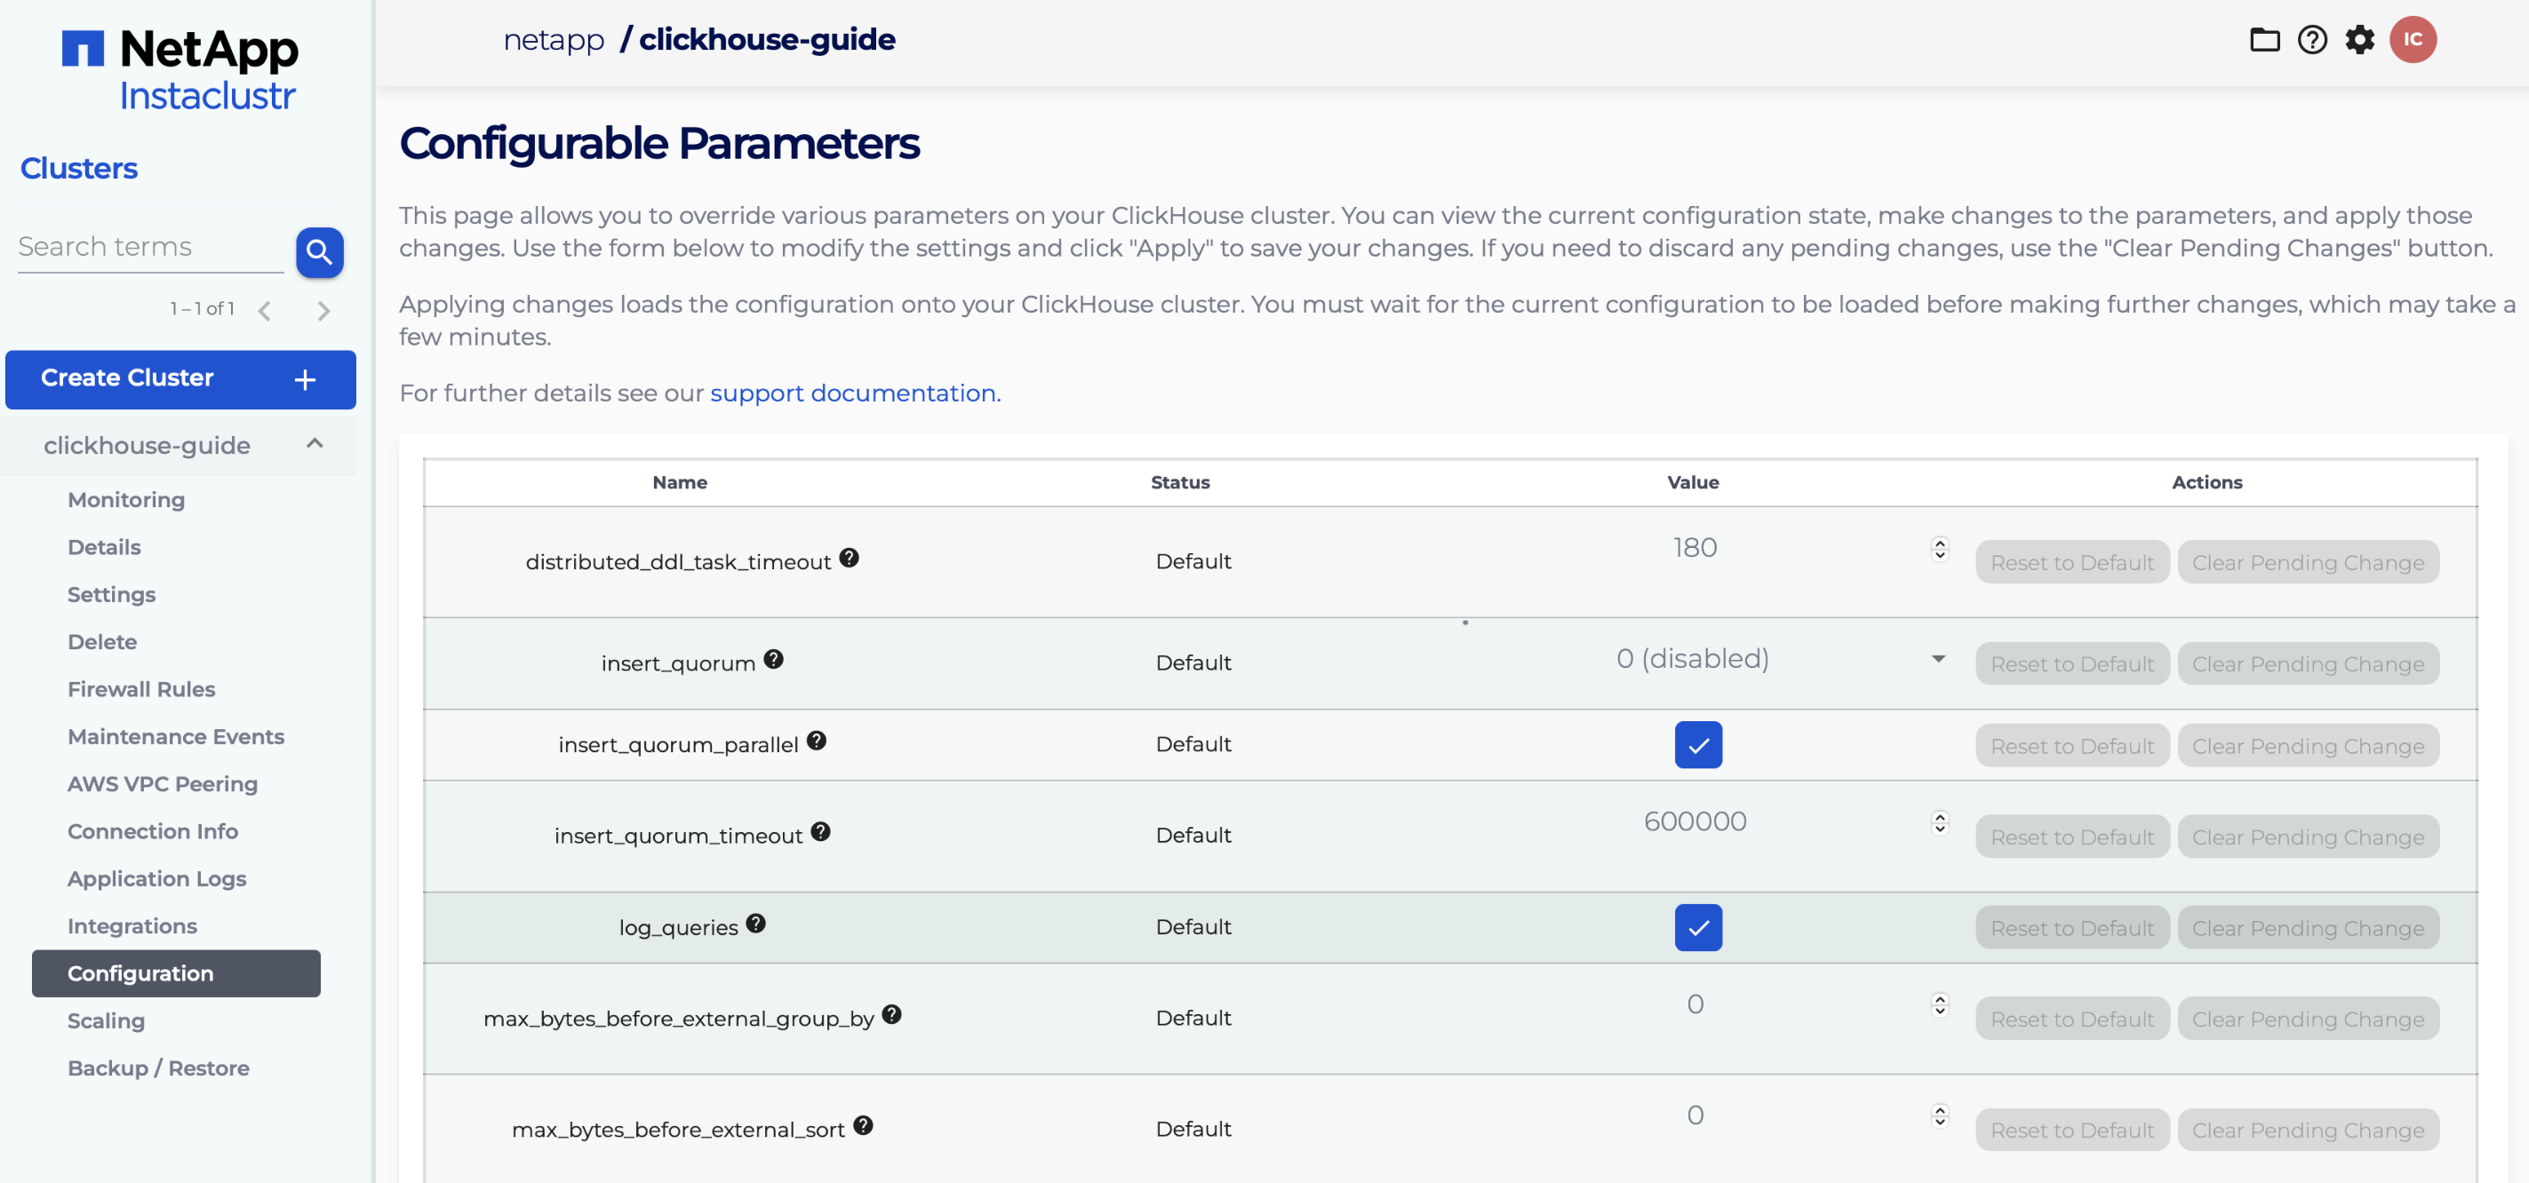Click the IC user avatar

tap(2413, 39)
